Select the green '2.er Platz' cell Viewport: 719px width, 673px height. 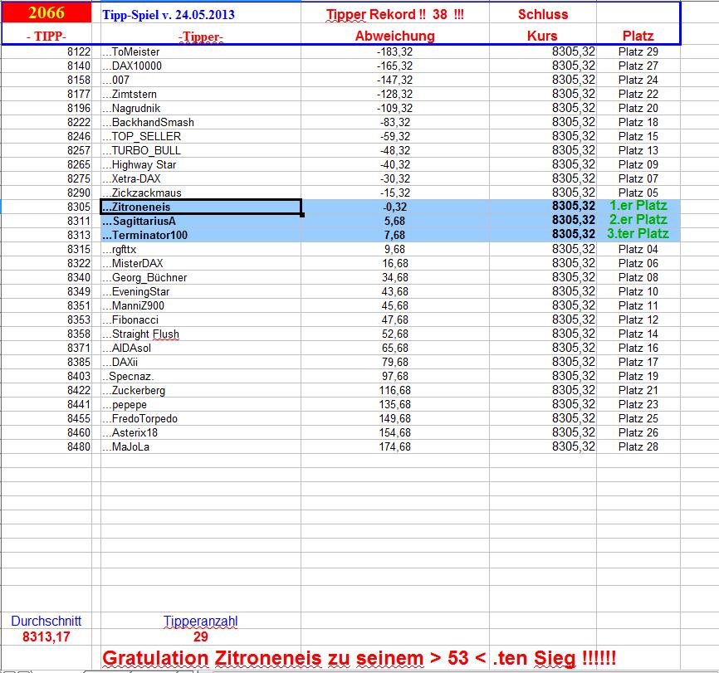638,220
